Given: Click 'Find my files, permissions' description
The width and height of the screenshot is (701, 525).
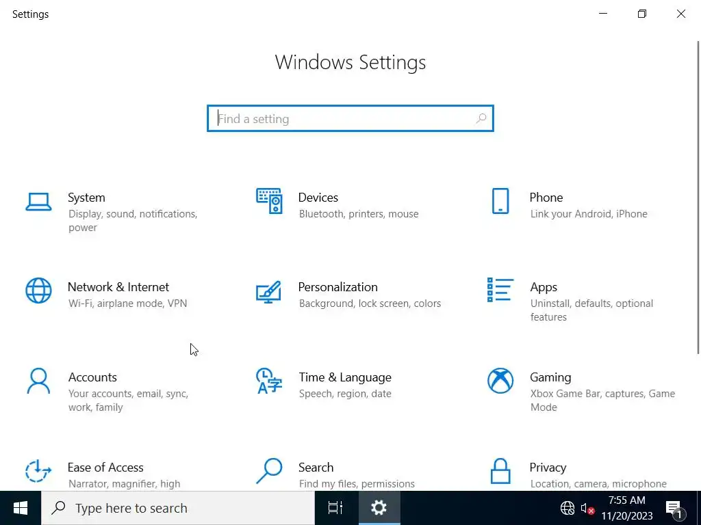Looking at the screenshot, I should pos(356,484).
